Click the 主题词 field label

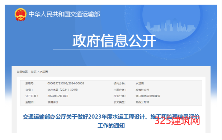30,102
